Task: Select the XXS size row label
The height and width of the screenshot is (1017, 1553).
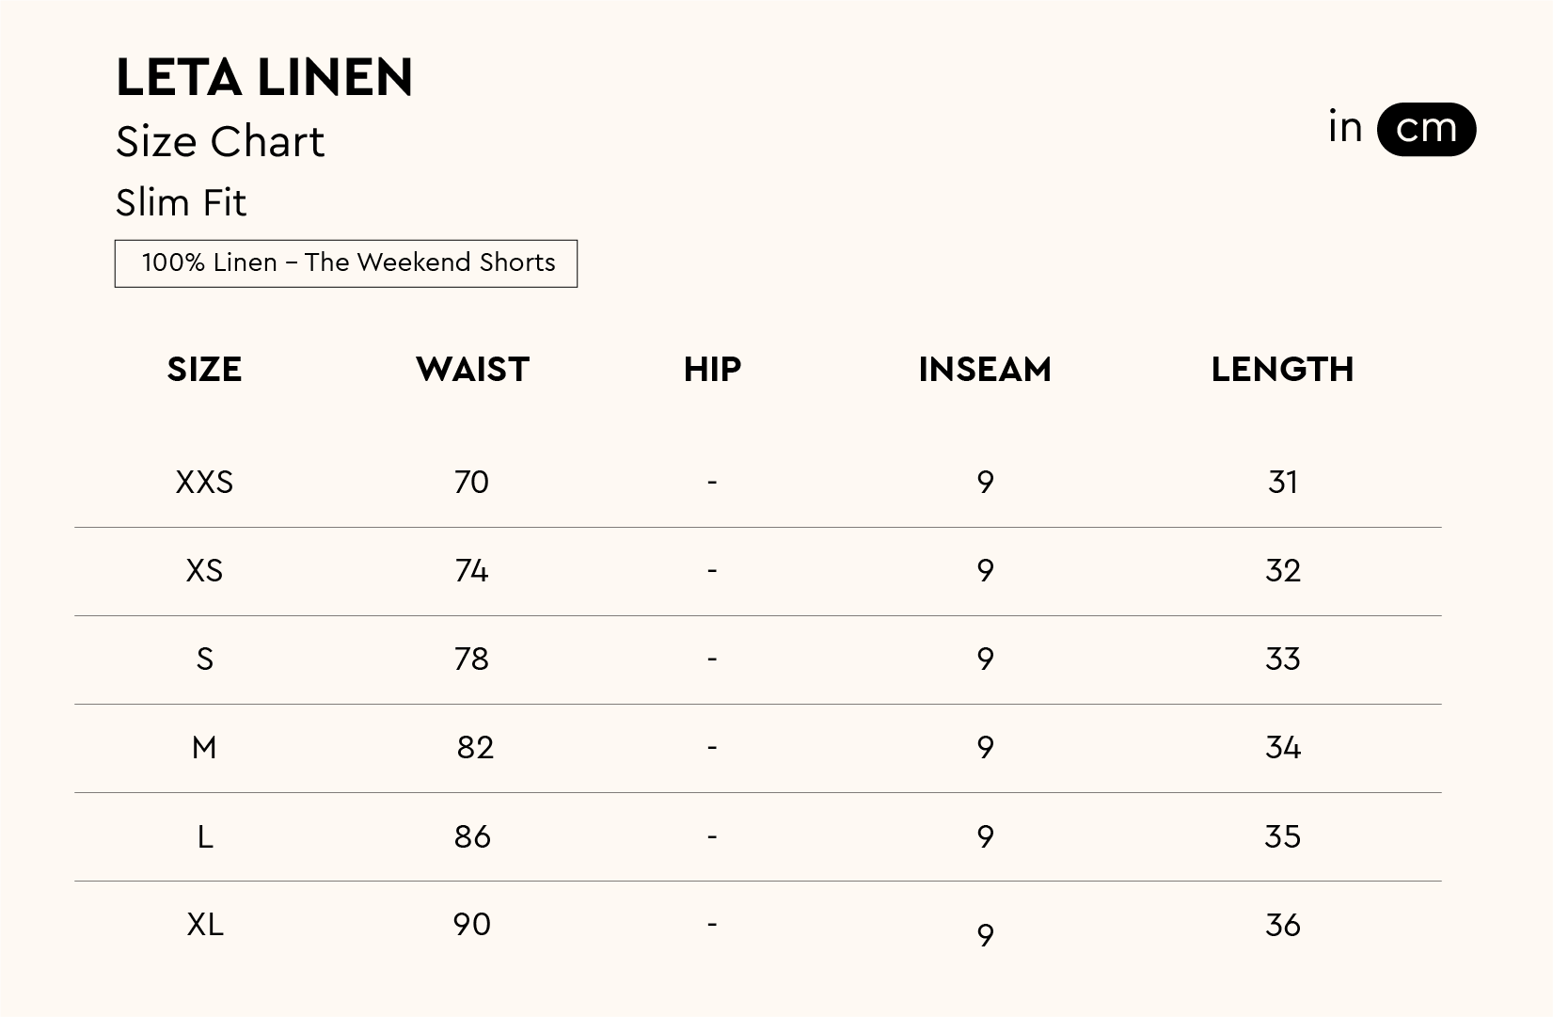Action: click(x=204, y=483)
